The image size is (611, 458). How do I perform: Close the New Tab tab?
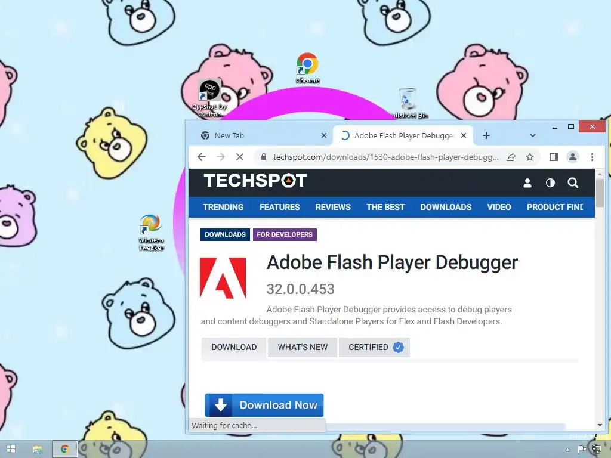pos(324,135)
